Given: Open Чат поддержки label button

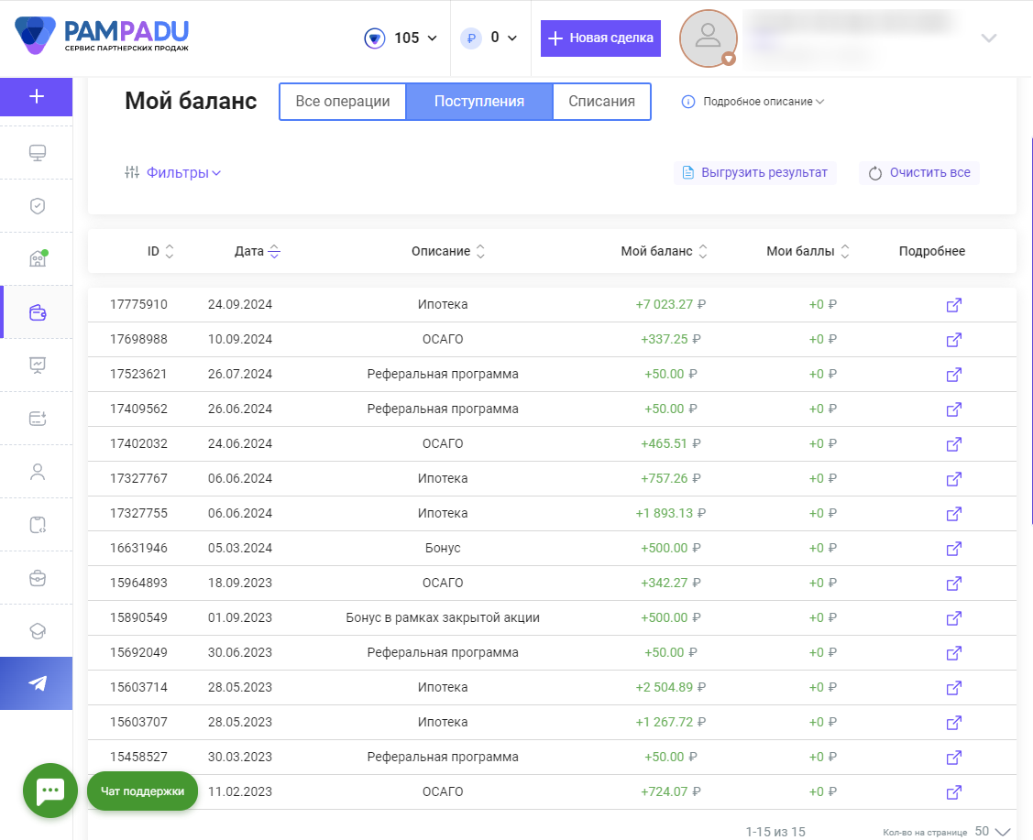Looking at the screenshot, I should 142,791.
